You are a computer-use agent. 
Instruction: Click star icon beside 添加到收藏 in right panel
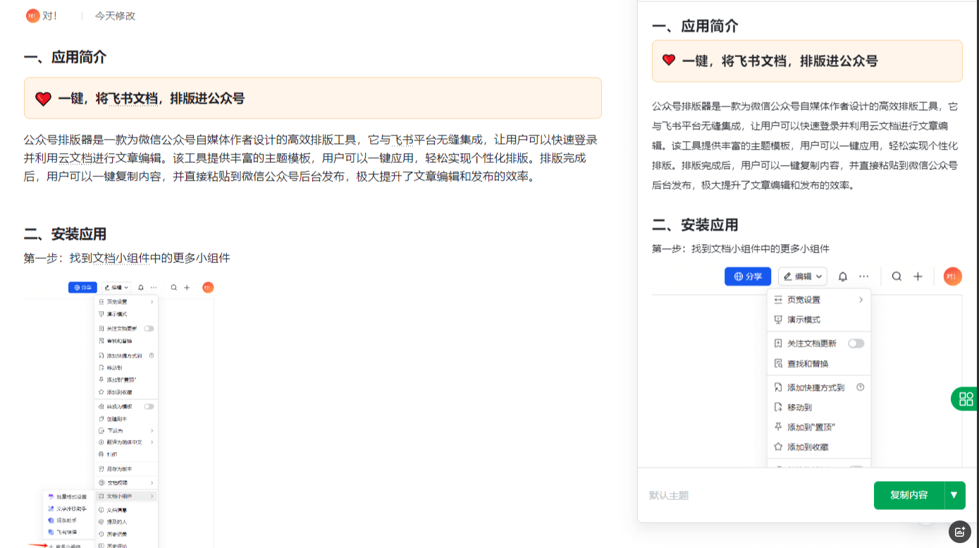coord(778,446)
